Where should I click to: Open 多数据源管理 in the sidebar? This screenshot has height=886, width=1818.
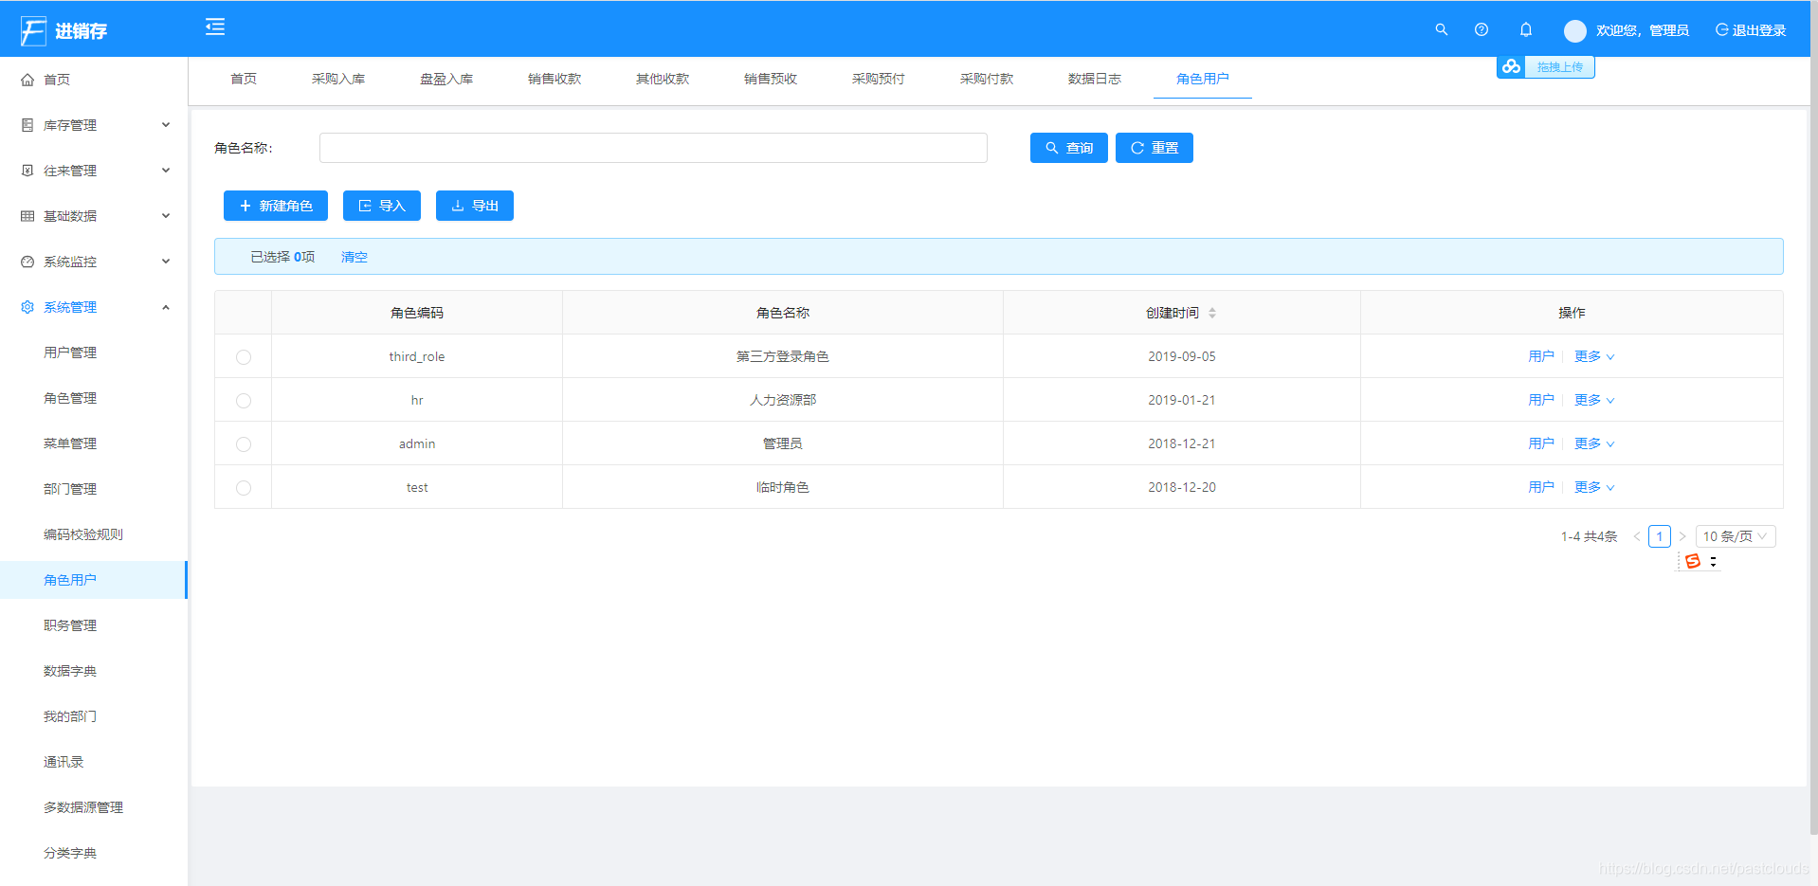click(x=83, y=807)
